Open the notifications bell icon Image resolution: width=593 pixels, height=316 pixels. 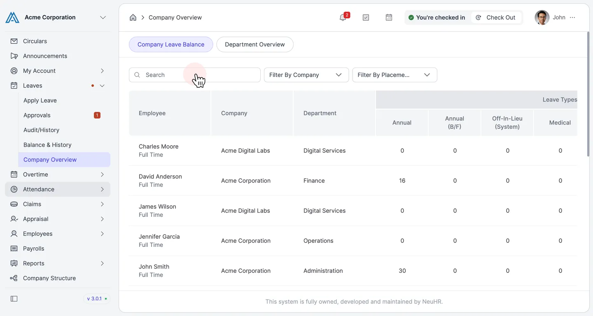tap(343, 17)
